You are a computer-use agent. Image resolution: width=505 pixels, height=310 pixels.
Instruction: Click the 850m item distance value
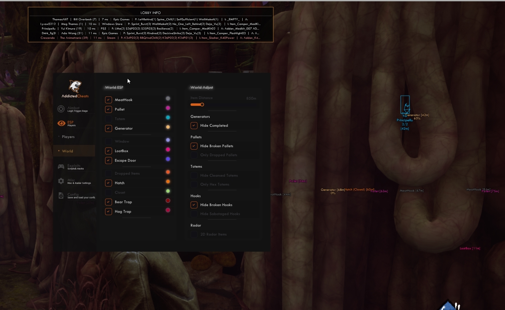tap(251, 98)
